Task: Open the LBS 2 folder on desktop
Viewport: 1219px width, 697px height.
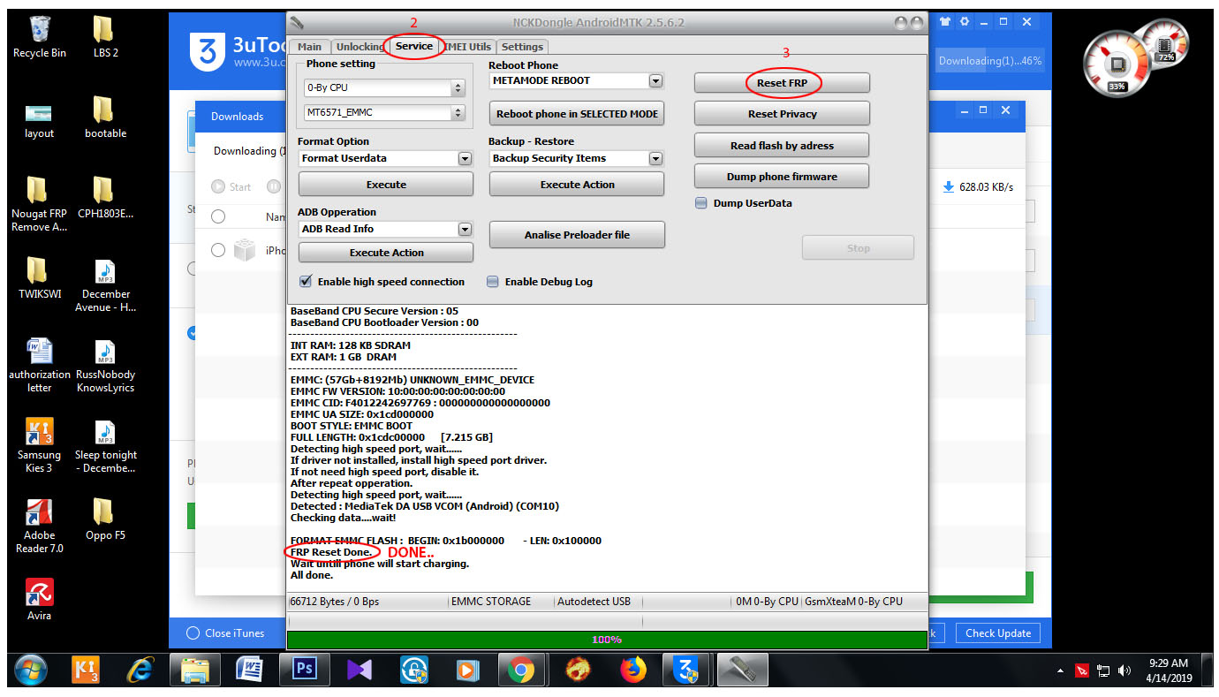Action: tap(105, 37)
